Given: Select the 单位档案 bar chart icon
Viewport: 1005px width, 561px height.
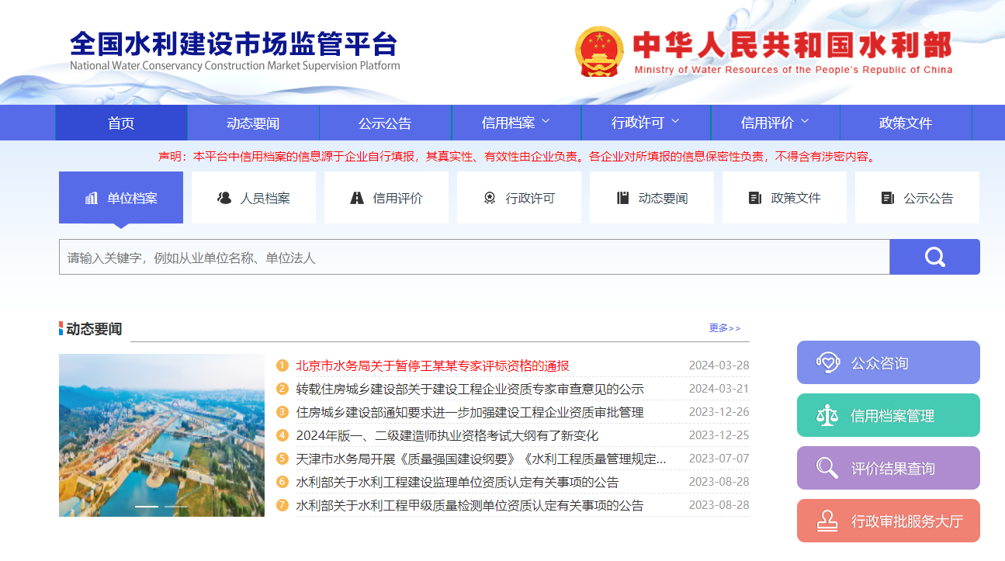Looking at the screenshot, I should [92, 198].
